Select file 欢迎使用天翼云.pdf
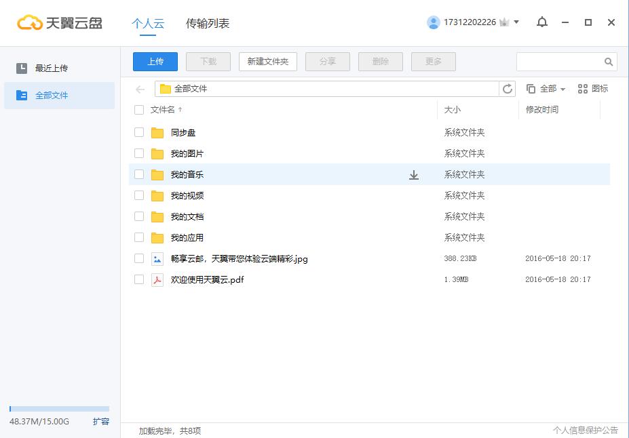This screenshot has height=438, width=629. [x=208, y=280]
